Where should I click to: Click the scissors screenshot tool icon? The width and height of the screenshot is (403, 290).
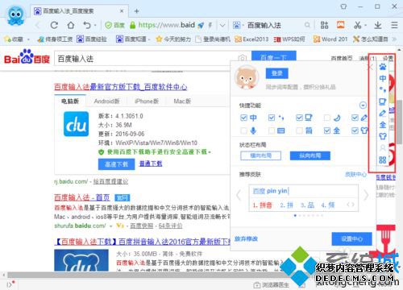coord(357,25)
